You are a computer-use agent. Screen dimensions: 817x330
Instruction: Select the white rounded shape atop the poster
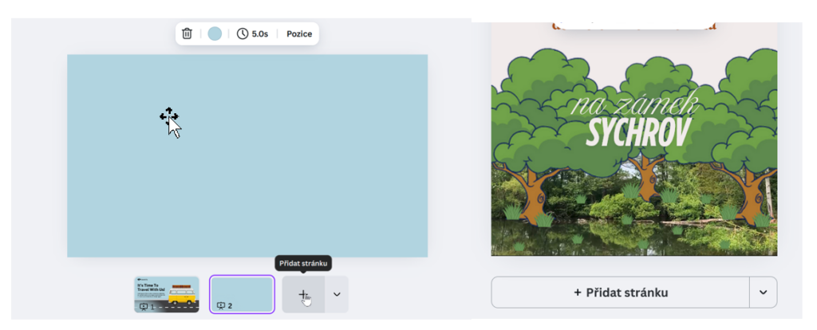634,25
